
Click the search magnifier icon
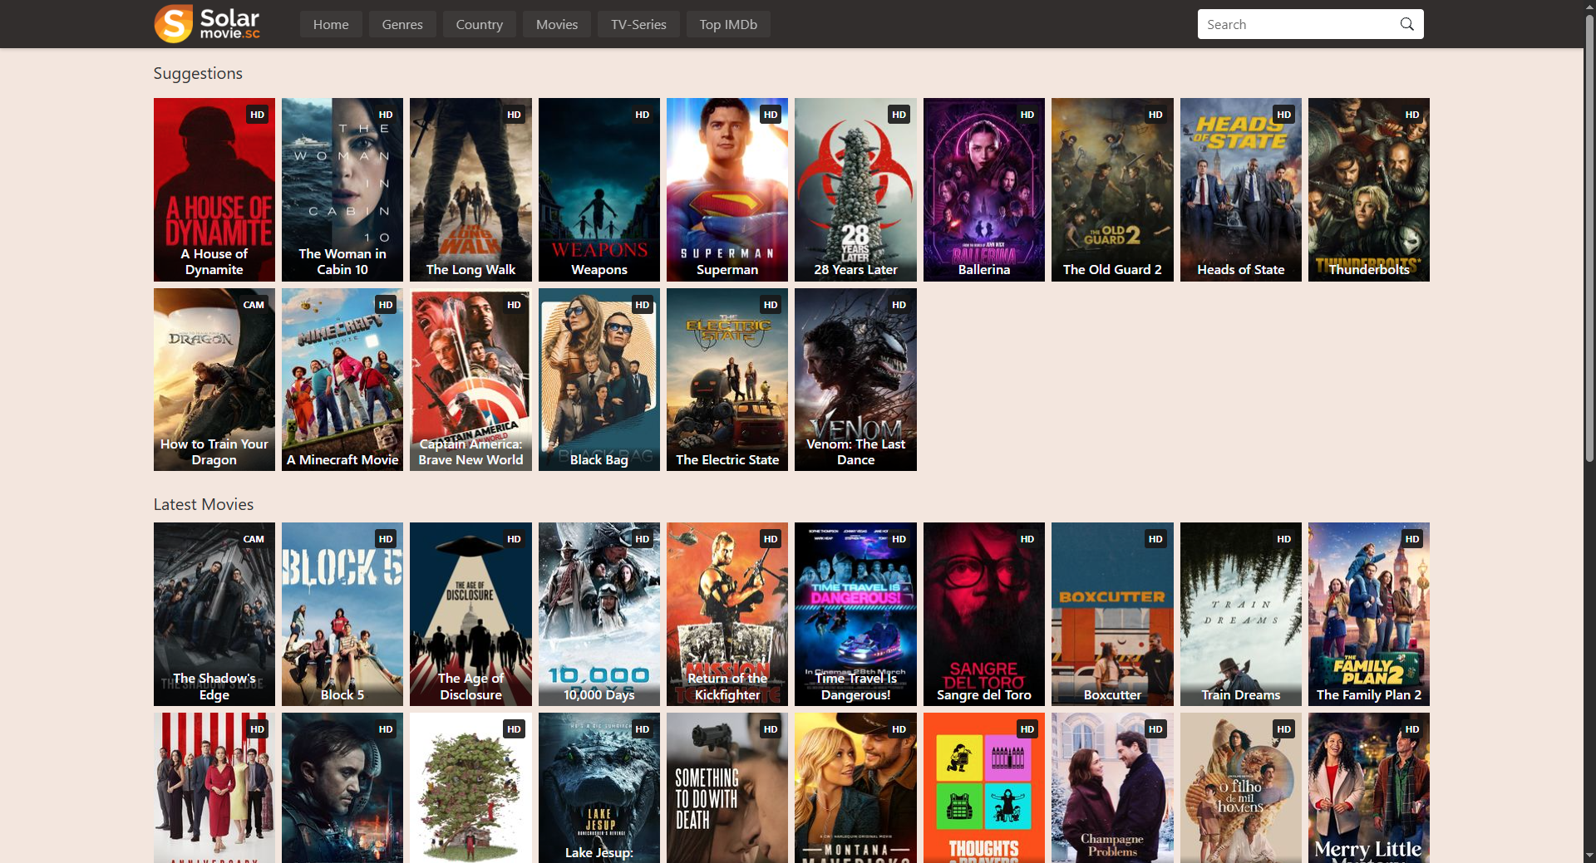(1406, 24)
